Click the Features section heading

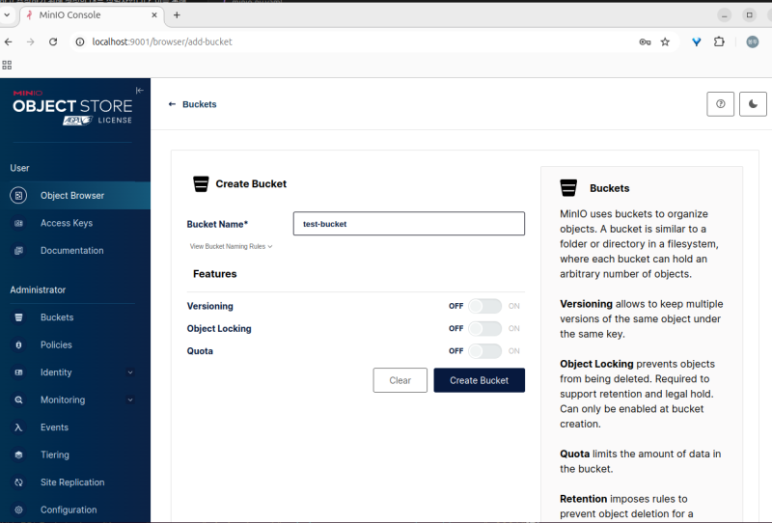point(214,274)
